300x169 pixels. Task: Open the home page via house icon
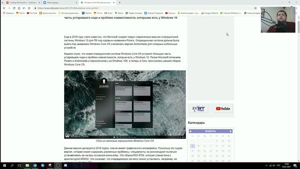[19, 8]
